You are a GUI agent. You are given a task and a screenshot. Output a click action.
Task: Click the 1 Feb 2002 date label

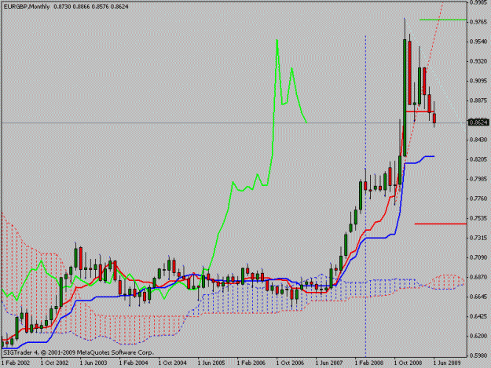coord(16,363)
